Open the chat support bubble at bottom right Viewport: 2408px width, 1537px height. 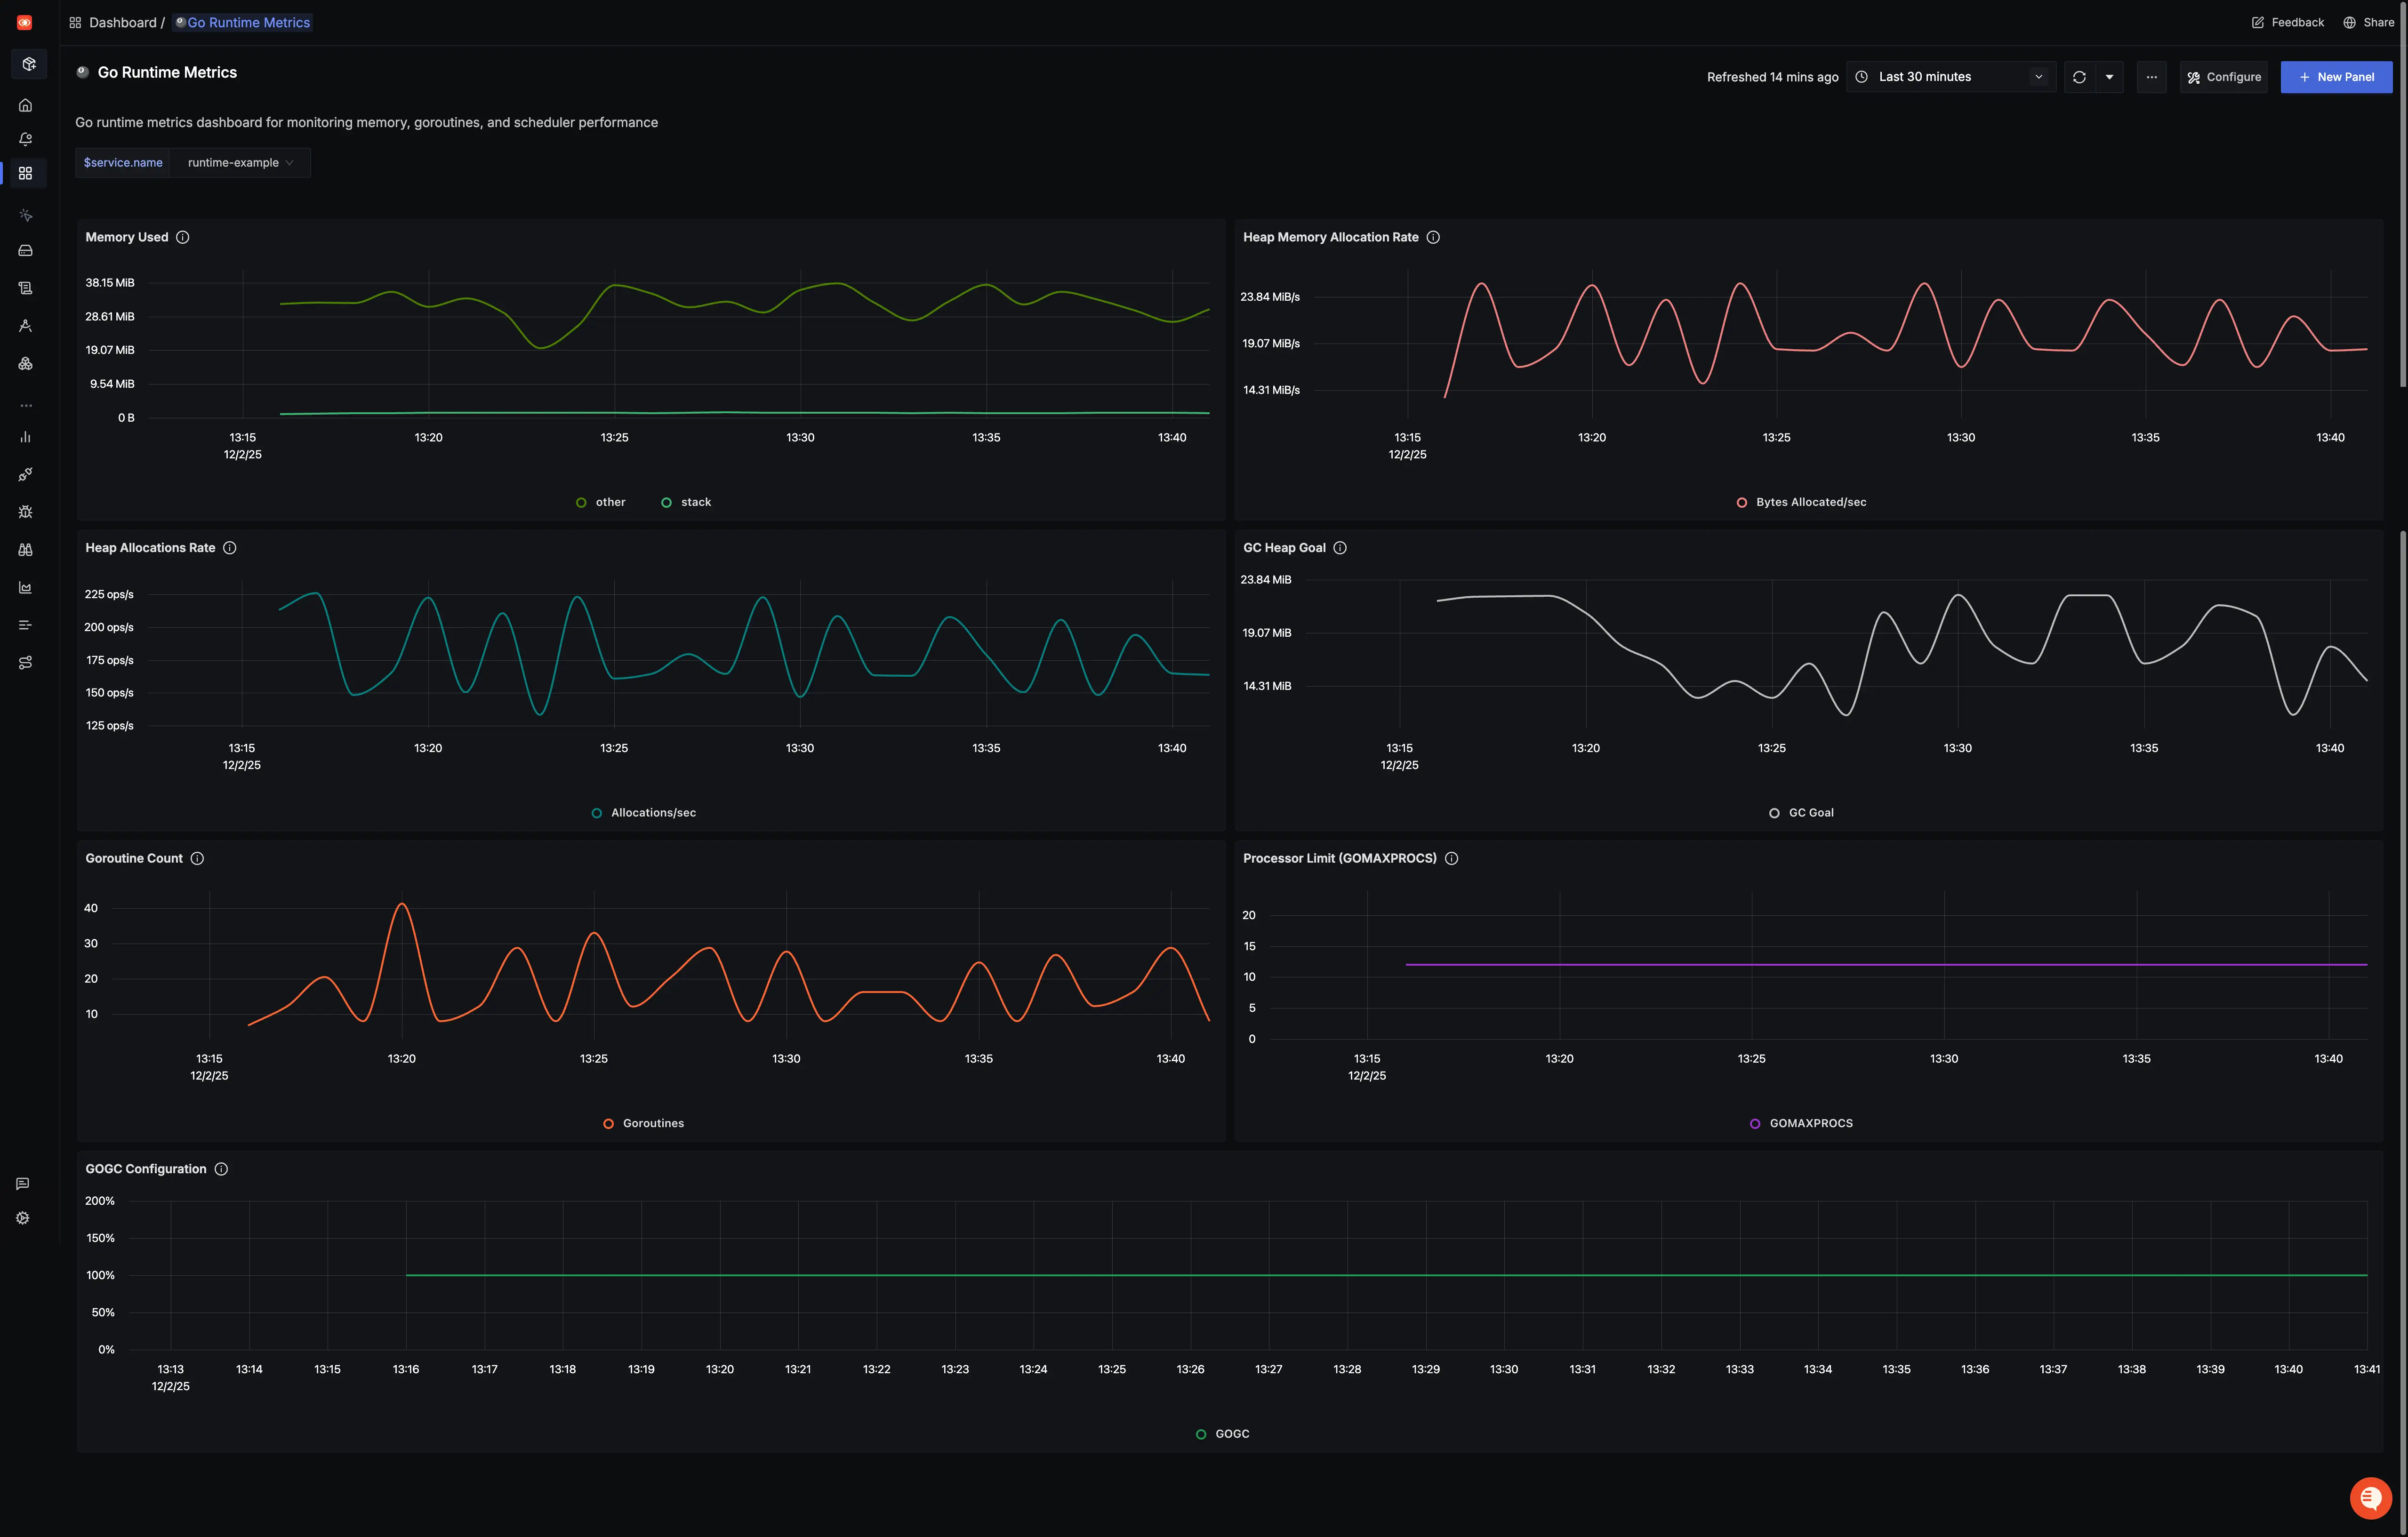[x=2370, y=1498]
